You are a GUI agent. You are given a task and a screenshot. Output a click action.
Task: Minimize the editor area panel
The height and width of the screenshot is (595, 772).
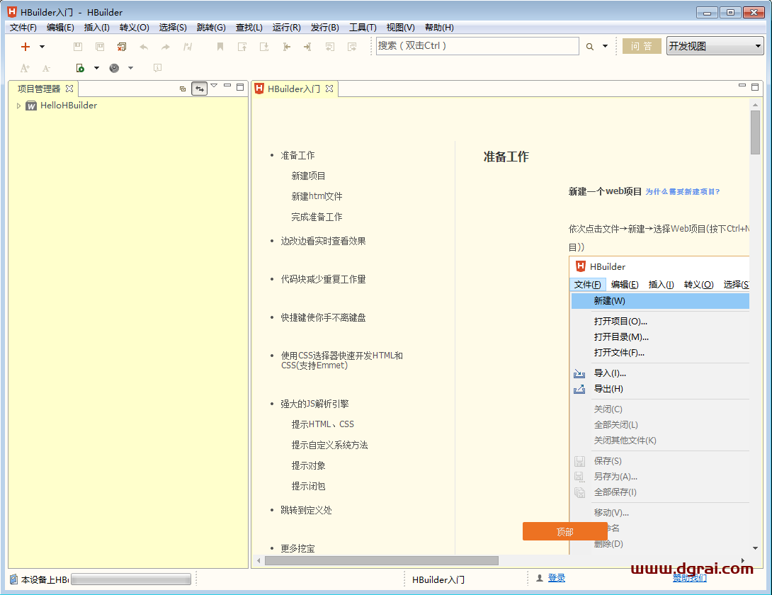pyautogui.click(x=742, y=86)
